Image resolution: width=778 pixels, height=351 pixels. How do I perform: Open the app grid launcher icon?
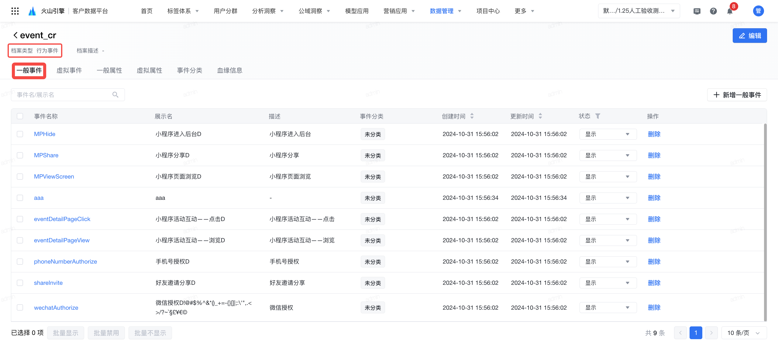click(x=15, y=11)
